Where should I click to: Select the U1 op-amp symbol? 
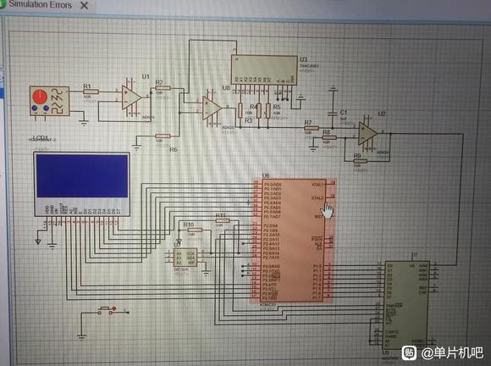[131, 97]
